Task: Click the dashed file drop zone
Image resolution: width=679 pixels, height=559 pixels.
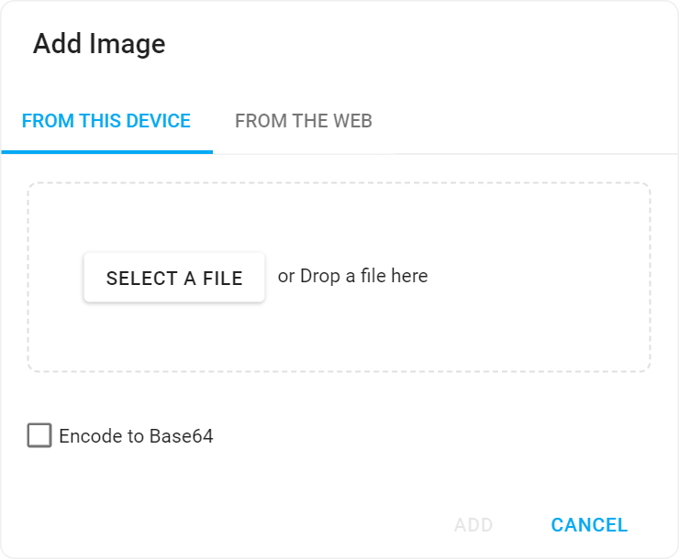Action: point(514,321)
